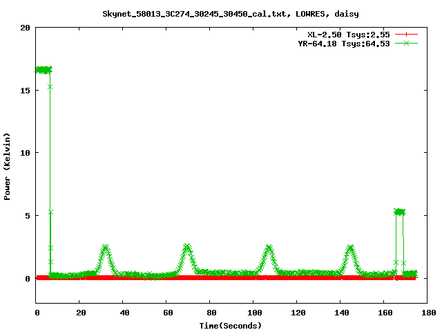Click the x-axis tick label 160
This screenshot has width=442, height=332.
385,313
